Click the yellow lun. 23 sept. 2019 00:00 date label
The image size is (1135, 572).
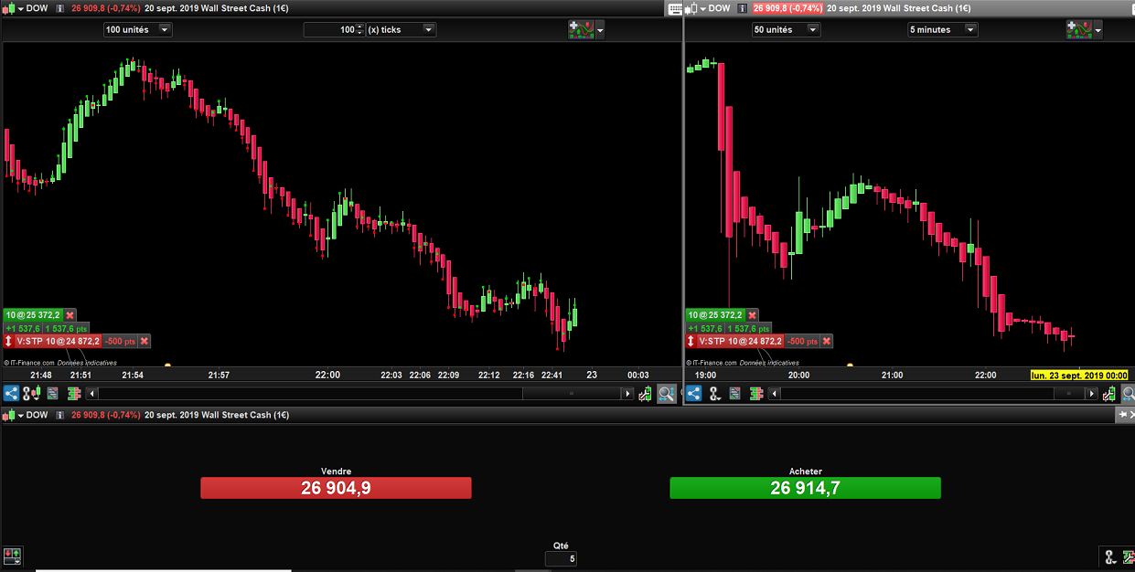pyautogui.click(x=1079, y=376)
